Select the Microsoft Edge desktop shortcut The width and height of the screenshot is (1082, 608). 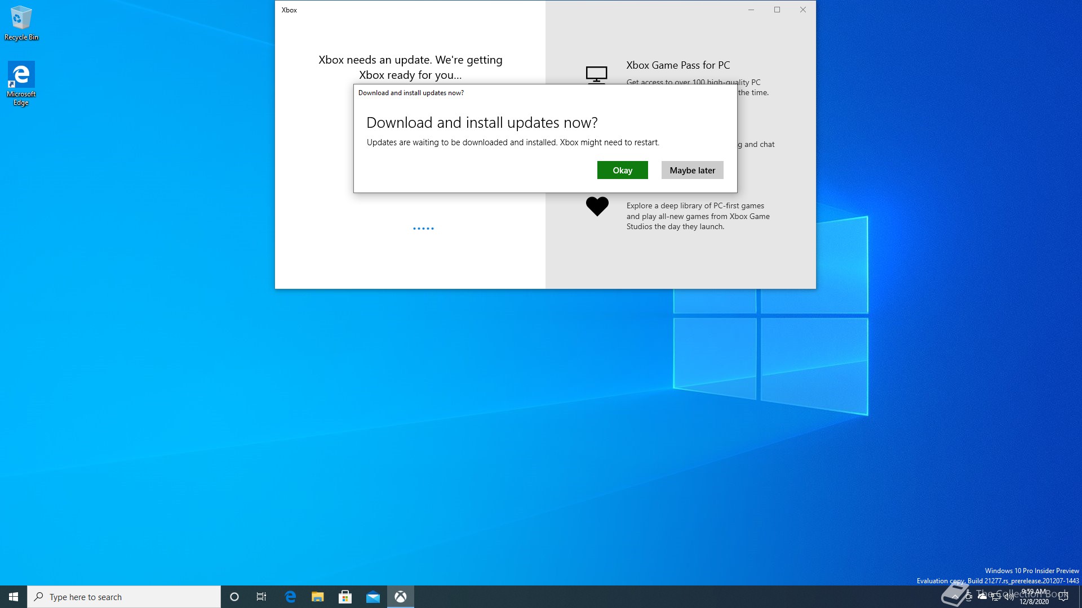coord(21,84)
